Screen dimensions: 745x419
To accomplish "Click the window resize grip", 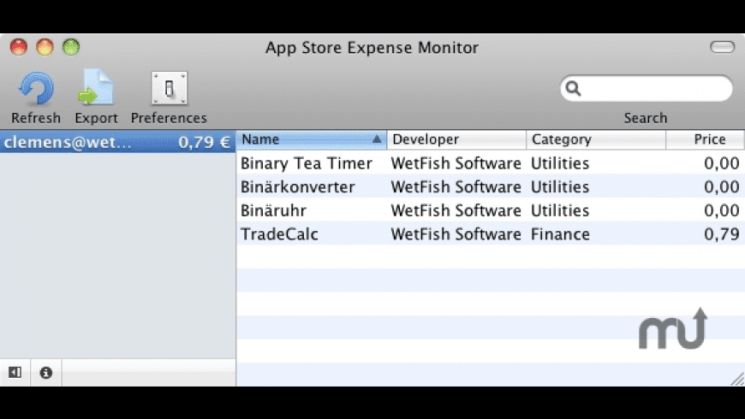I will pyautogui.click(x=737, y=379).
